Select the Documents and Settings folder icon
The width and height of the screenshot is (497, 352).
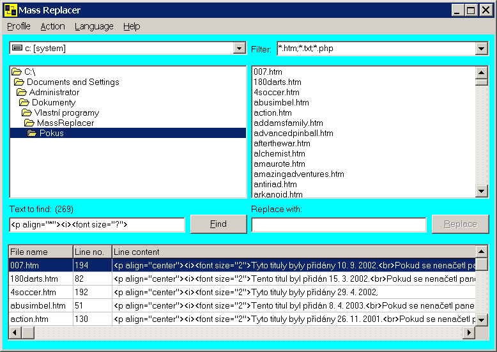tap(19, 82)
